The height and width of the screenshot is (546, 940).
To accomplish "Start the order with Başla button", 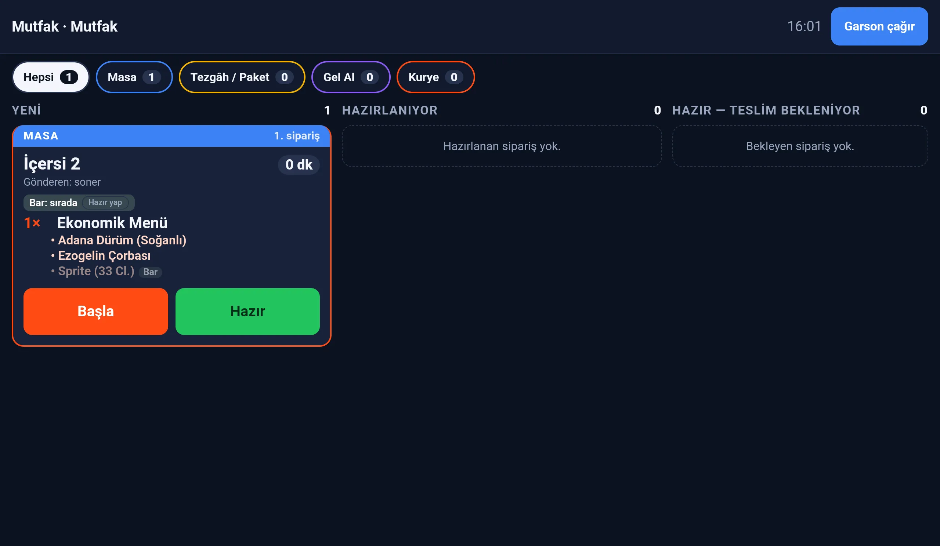I will point(96,312).
